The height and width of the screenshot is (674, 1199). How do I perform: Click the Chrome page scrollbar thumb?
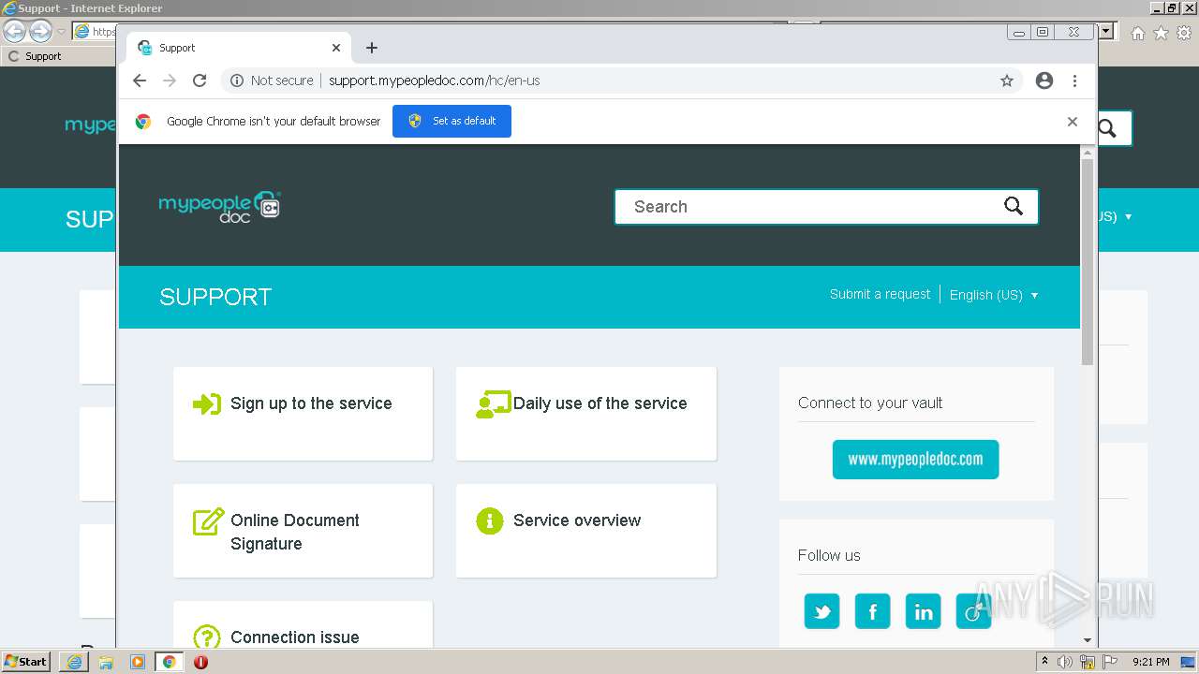coord(1088,262)
